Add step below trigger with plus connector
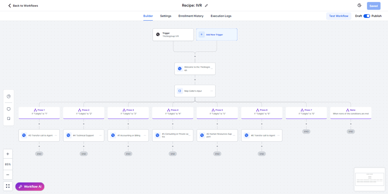 point(195,56)
